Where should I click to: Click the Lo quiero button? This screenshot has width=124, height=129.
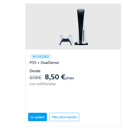37,117
